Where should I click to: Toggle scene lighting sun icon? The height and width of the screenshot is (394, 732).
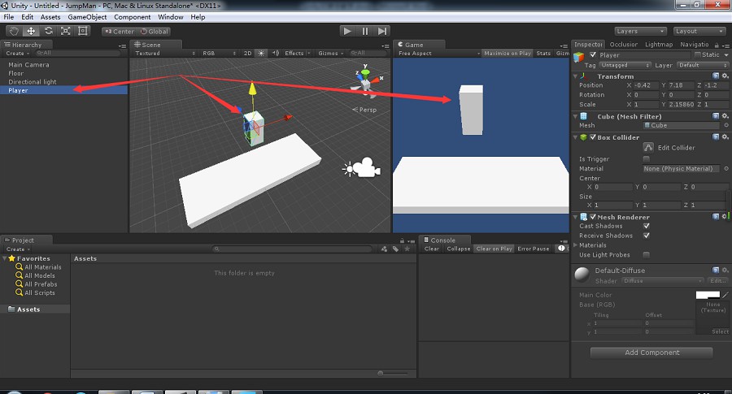(x=261, y=53)
